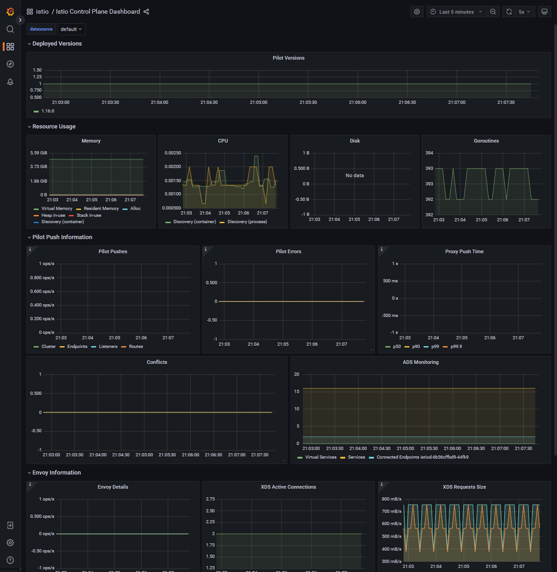The image size is (557, 572).
Task: Share the dashboard using the share icon
Action: (x=146, y=12)
